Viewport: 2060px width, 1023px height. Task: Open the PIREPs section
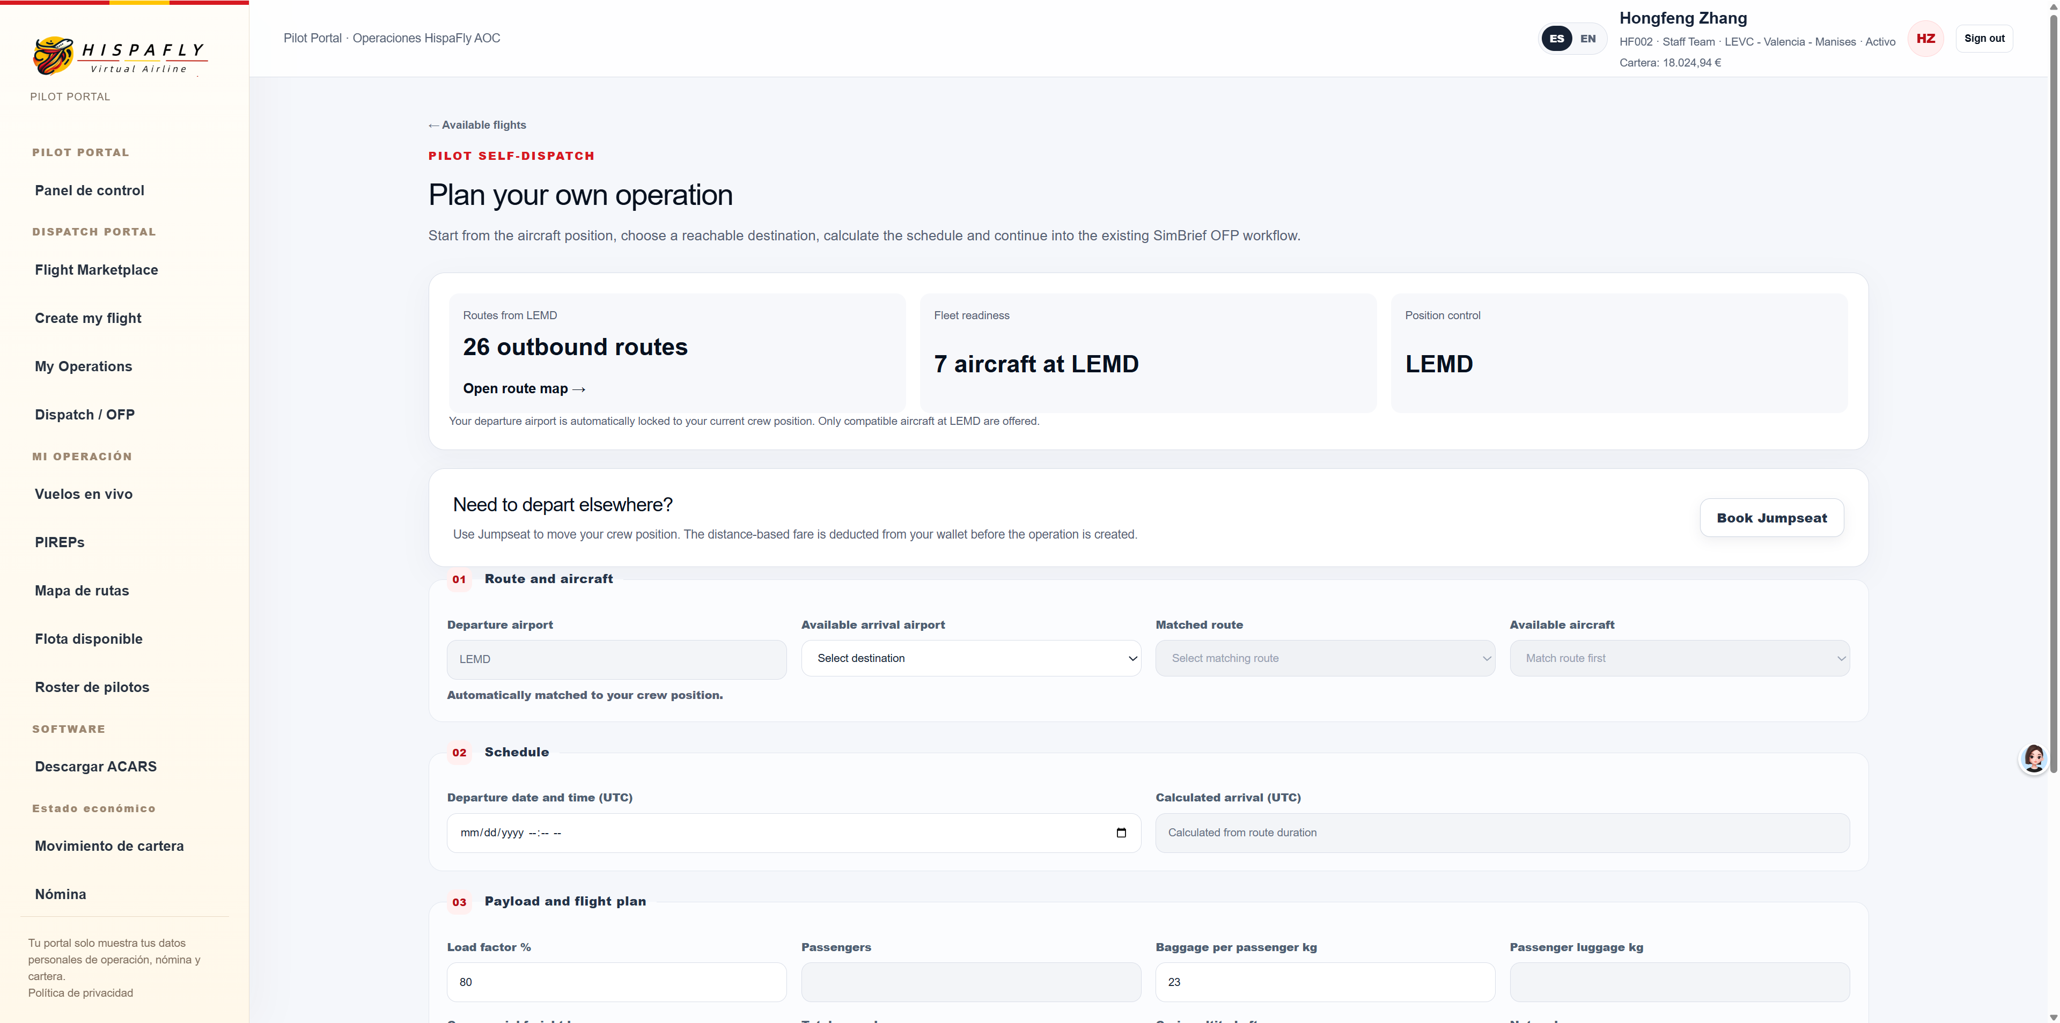point(60,542)
